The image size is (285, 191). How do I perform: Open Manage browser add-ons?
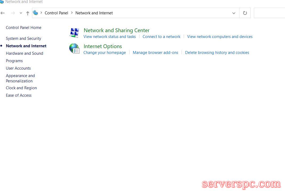point(155,53)
